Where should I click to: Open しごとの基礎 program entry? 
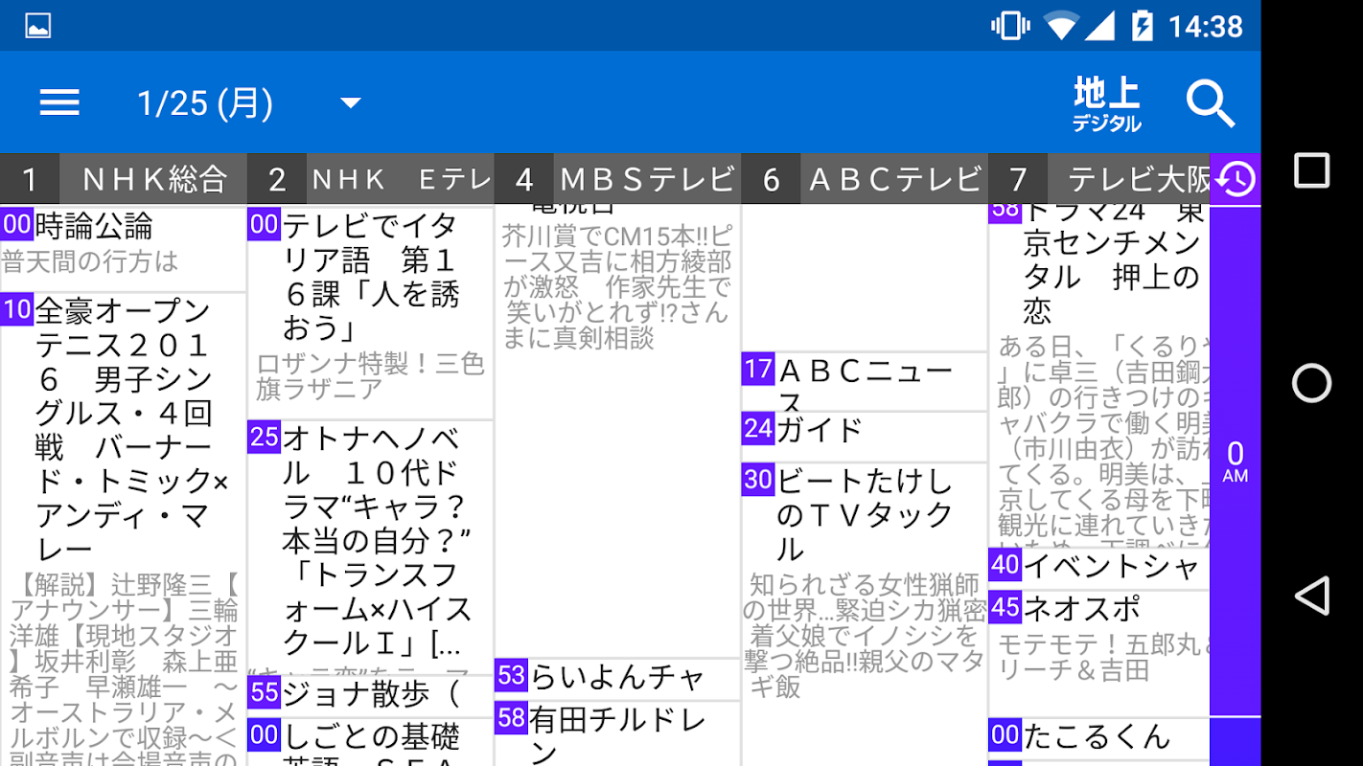[x=370, y=742]
